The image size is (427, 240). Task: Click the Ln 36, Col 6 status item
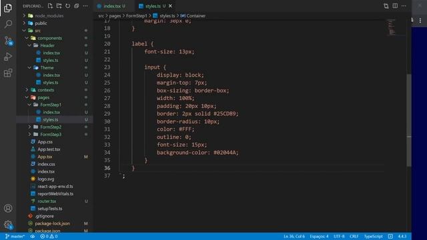tap(294, 236)
